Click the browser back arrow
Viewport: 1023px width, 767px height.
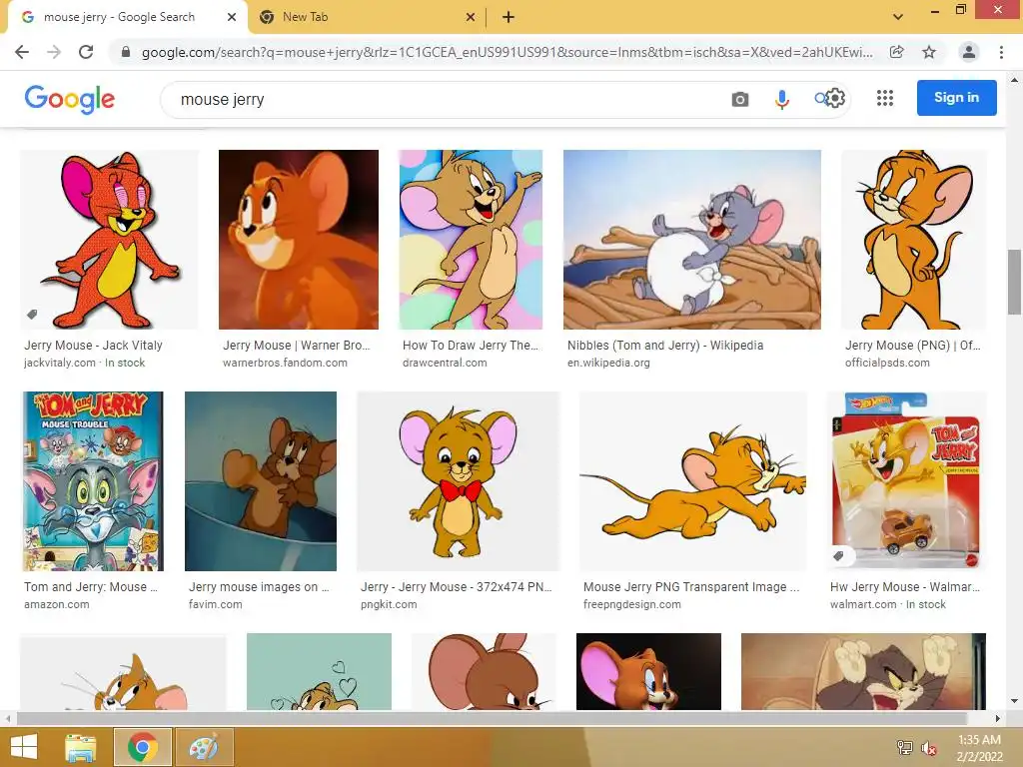pos(22,52)
